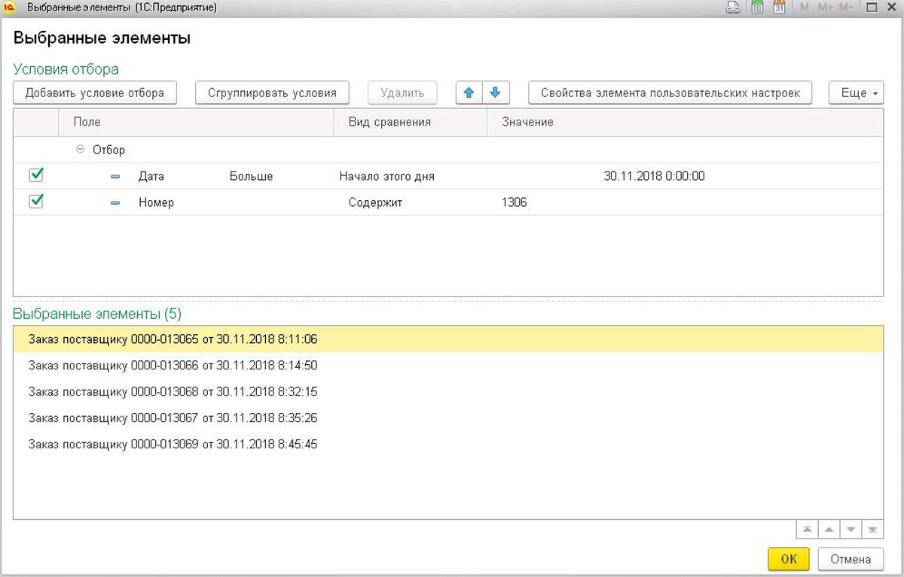Click Сгруппировать условия button

[x=272, y=93]
